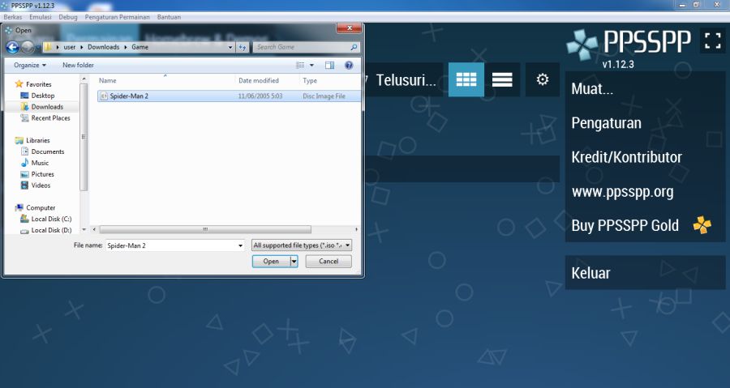Open the Berkas menu
The image size is (730, 388).
pos(12,17)
